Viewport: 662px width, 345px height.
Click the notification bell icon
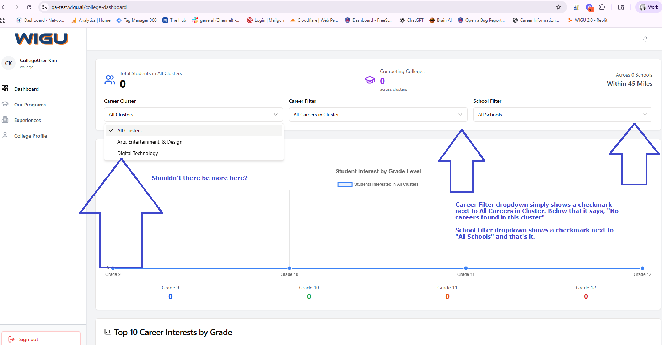click(x=645, y=39)
